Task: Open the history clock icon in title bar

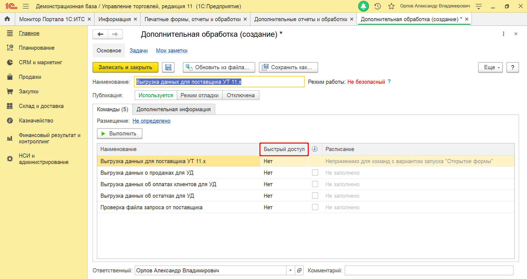Action: pyautogui.click(x=378, y=6)
